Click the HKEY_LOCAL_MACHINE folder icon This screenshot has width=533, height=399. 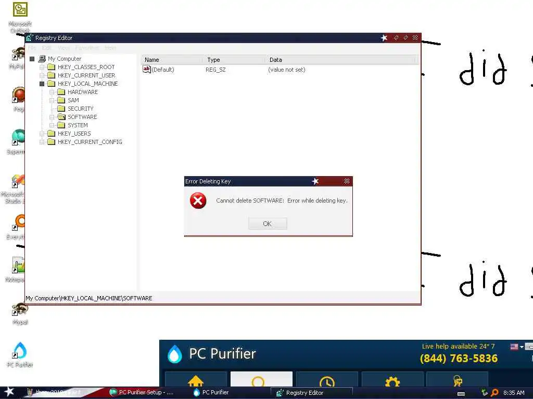click(52, 84)
